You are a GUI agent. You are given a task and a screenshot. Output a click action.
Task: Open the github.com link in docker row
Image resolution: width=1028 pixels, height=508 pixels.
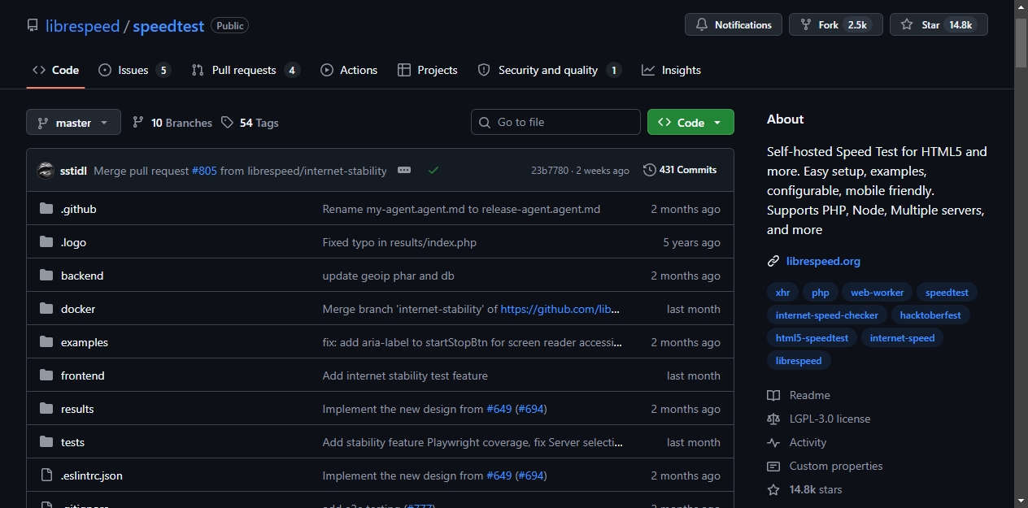pyautogui.click(x=560, y=309)
